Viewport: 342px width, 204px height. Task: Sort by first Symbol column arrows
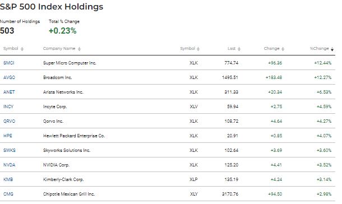22,49
